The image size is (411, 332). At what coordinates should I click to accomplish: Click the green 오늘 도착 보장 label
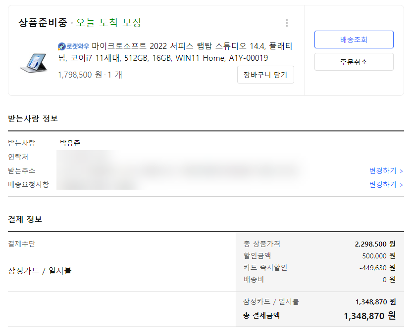[108, 23]
